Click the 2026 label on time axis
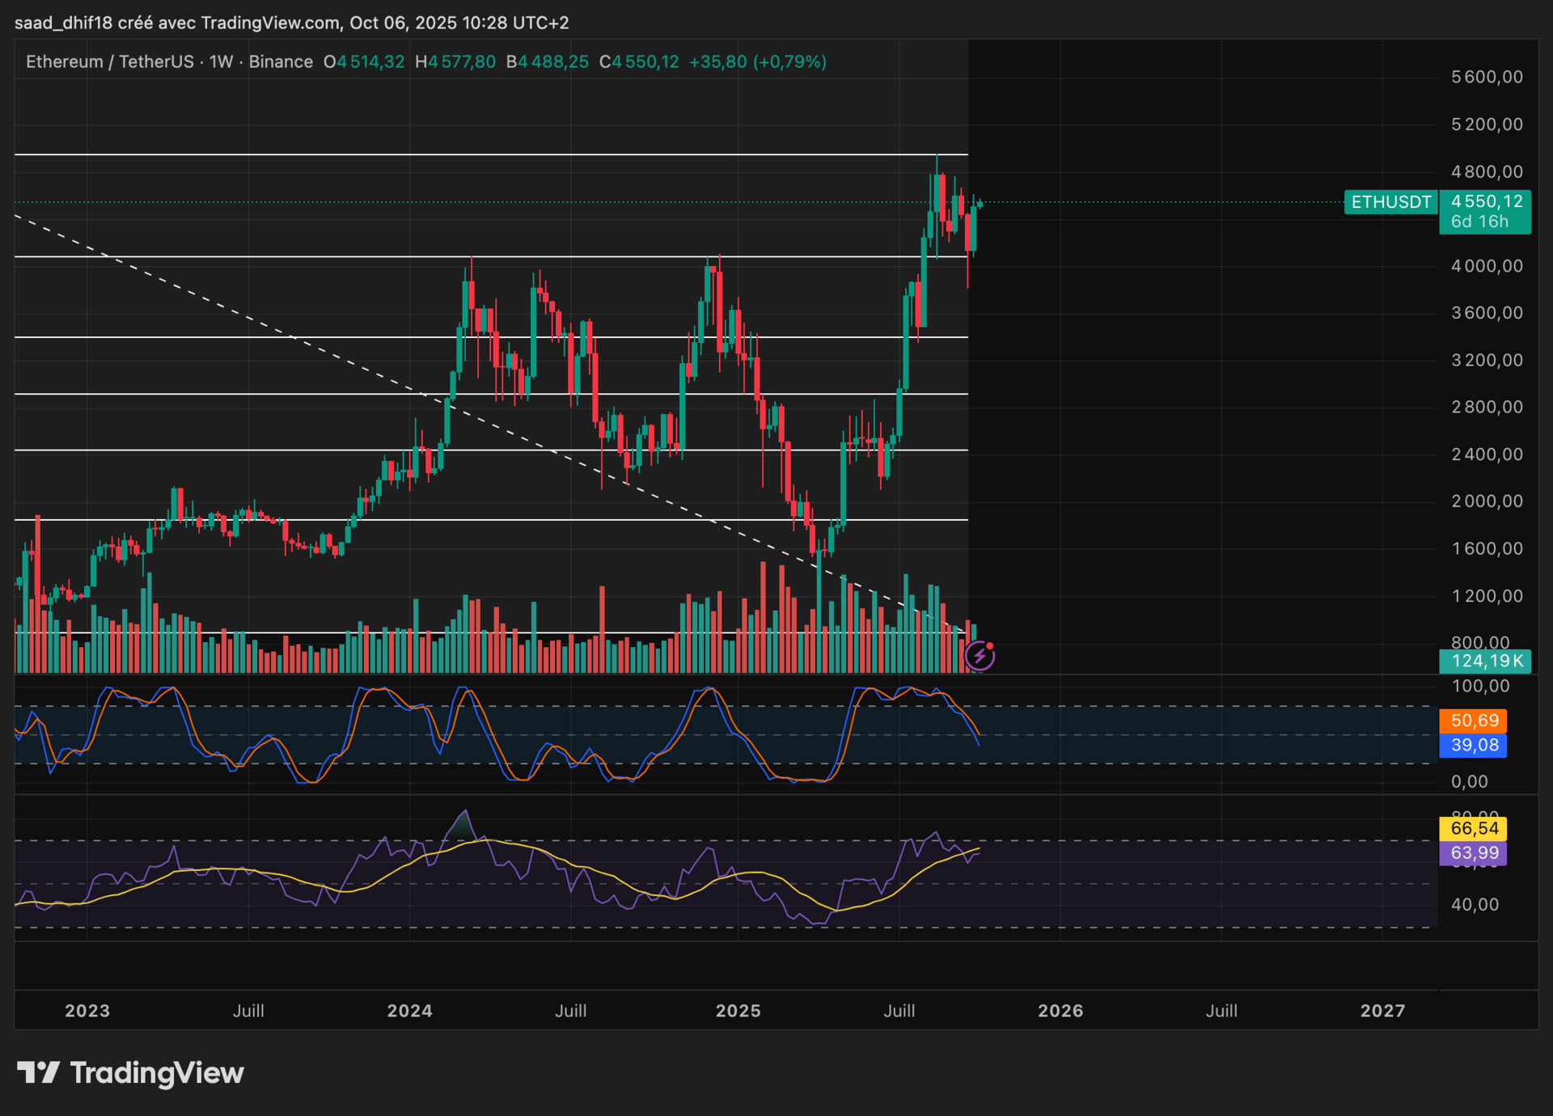Viewport: 1553px width, 1116px height. pos(1060,1011)
